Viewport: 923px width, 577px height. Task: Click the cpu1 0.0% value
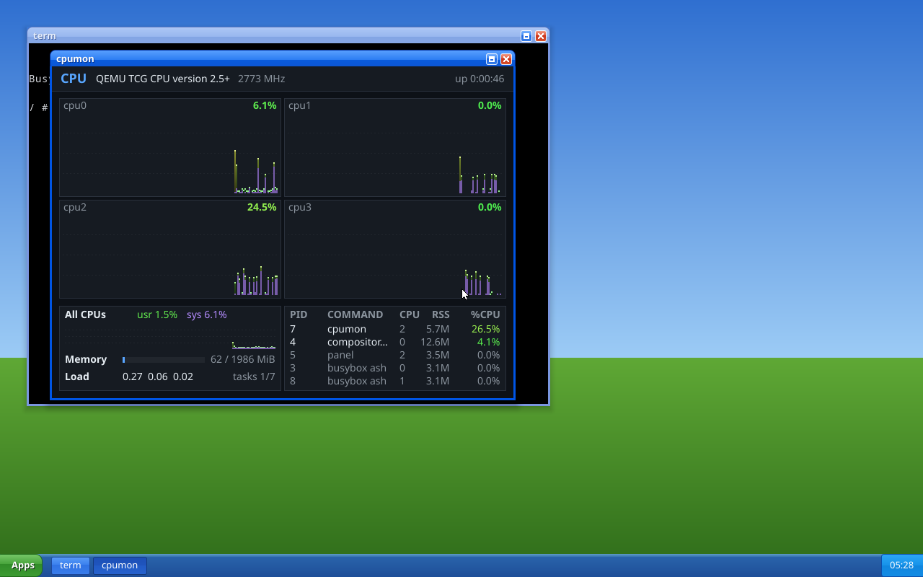click(490, 105)
